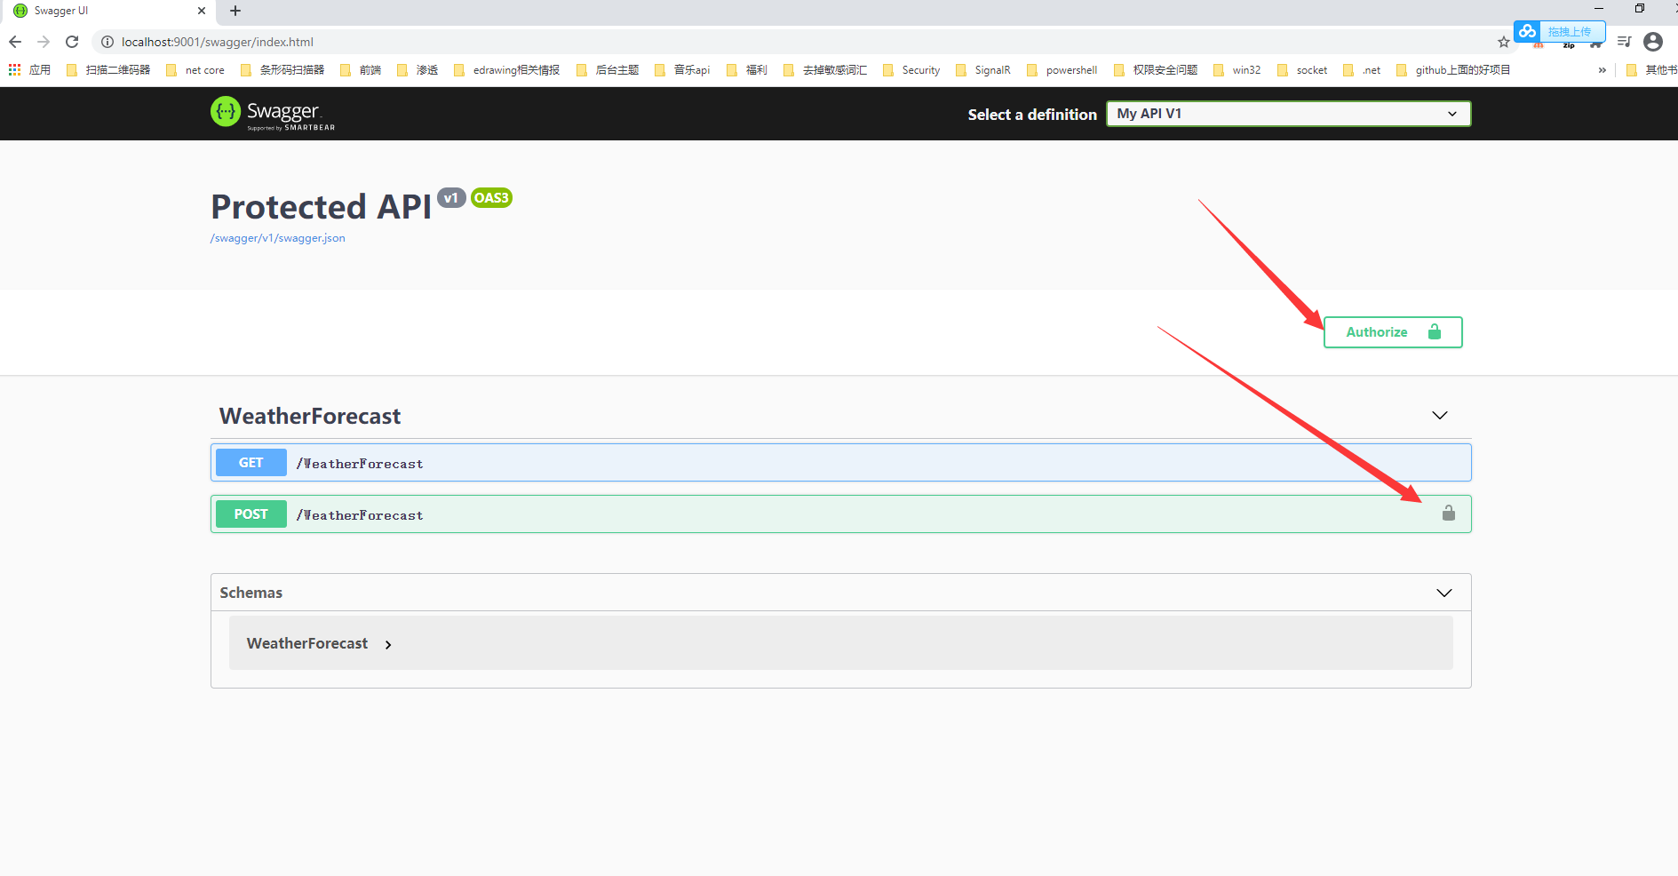This screenshot has width=1678, height=876.
Task: Expand the GET /WeatherForecast operation
Action: 840,463
